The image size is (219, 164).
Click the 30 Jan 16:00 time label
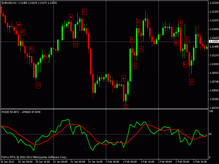[x=43, y=162]
